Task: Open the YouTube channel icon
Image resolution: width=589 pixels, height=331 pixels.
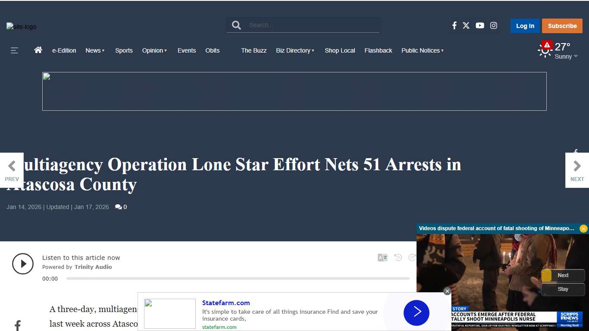Action: click(x=480, y=25)
